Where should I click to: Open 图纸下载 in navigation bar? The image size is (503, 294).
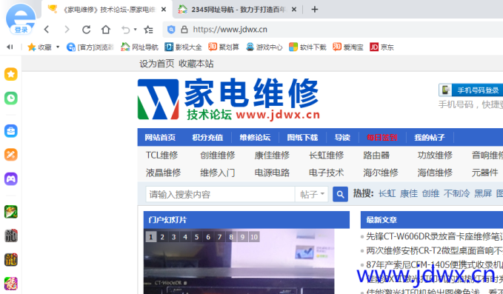coord(302,138)
